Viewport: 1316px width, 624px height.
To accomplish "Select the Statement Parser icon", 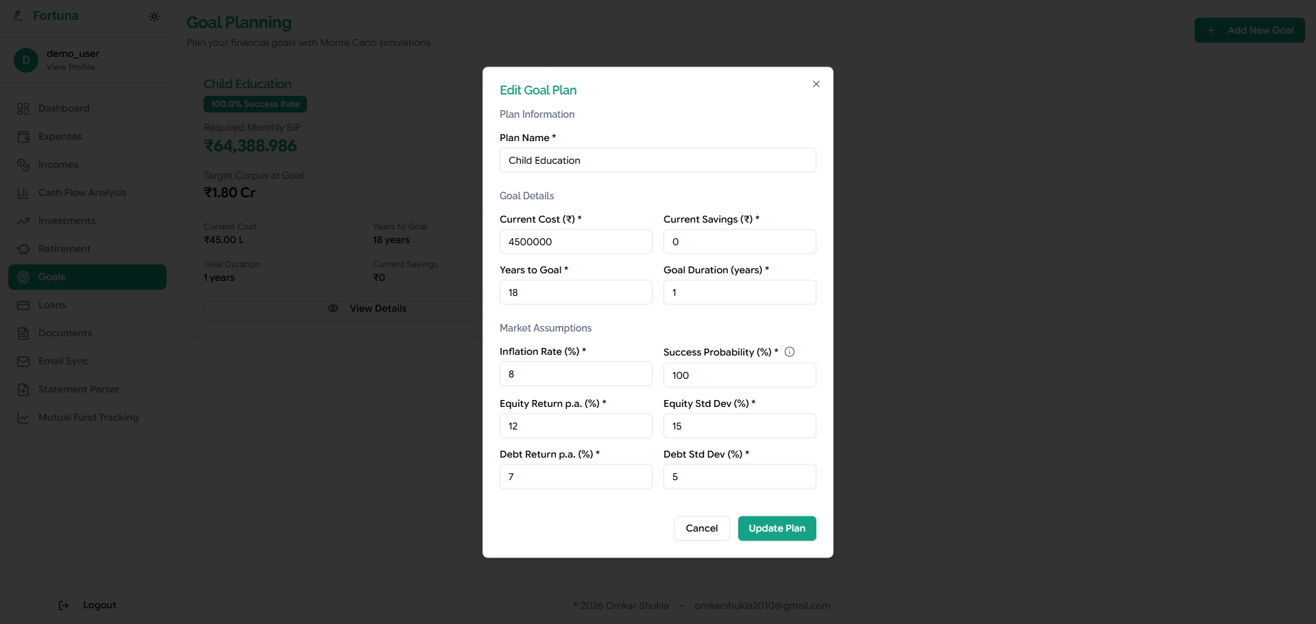I will [23, 389].
